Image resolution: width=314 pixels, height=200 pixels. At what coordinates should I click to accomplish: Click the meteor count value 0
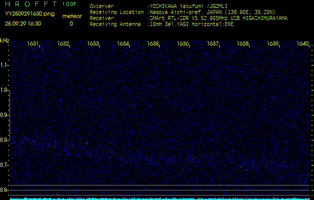point(71,23)
